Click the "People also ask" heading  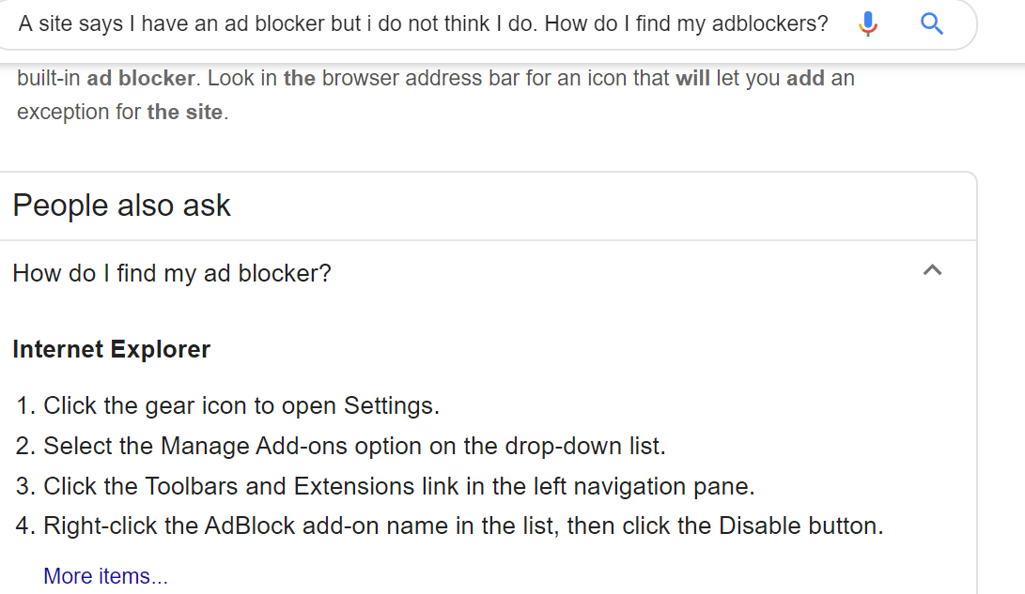point(121,206)
